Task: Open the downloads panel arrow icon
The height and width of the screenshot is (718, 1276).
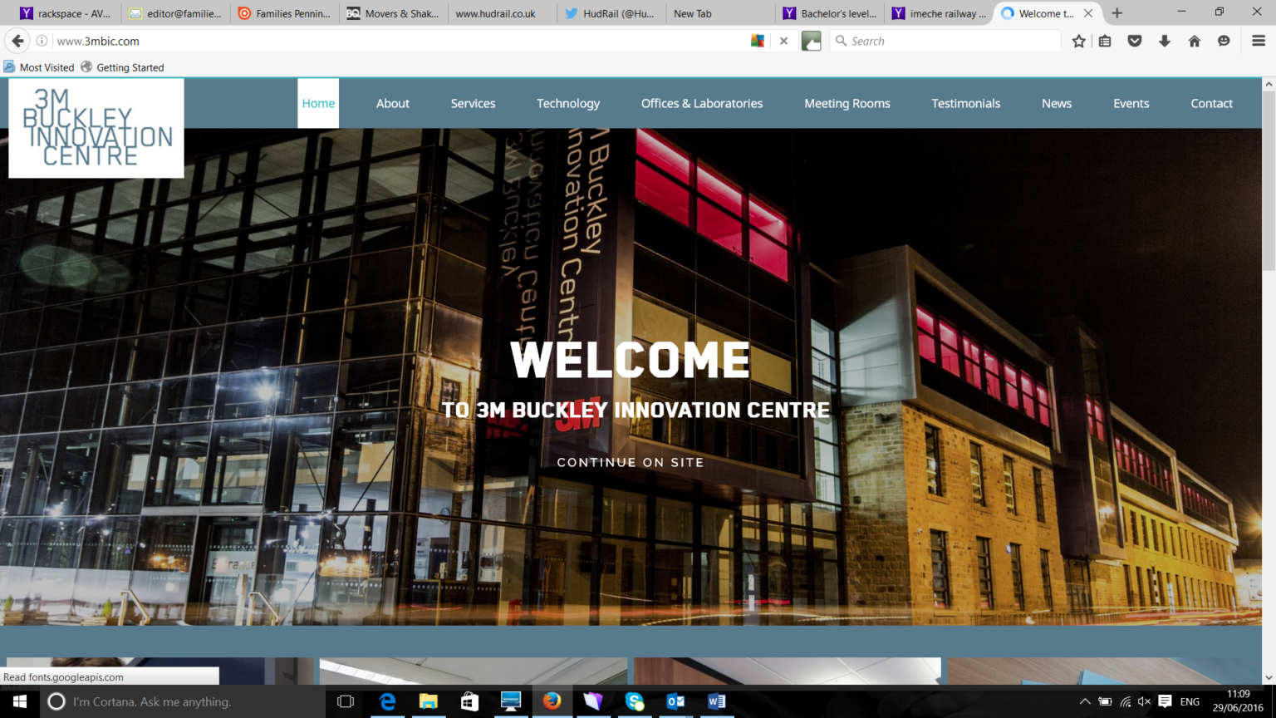Action: pos(1165,40)
